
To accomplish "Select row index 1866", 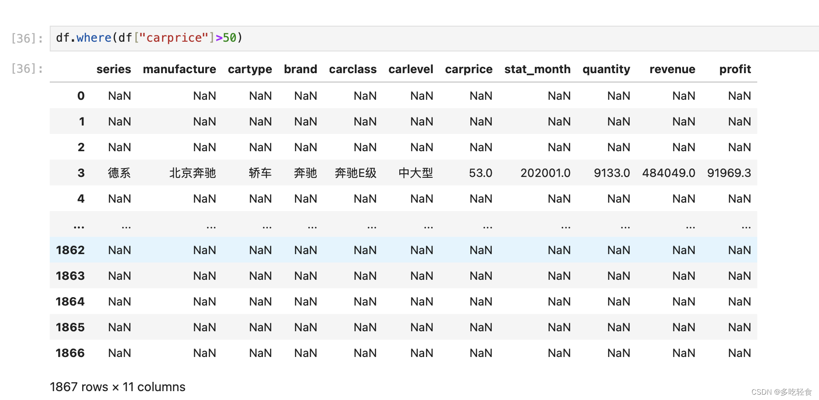I will point(70,353).
